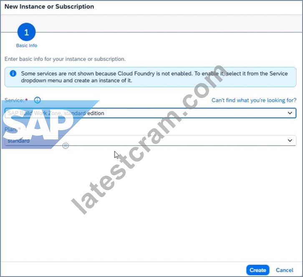Viewport: 303px width, 277px height.
Task: Click the Cloud Foundry not enabled message strip
Action: pyautogui.click(x=150, y=77)
